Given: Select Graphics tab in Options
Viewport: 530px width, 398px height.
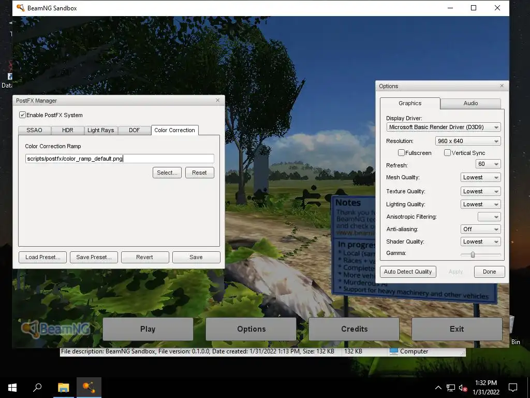Looking at the screenshot, I should 410,103.
